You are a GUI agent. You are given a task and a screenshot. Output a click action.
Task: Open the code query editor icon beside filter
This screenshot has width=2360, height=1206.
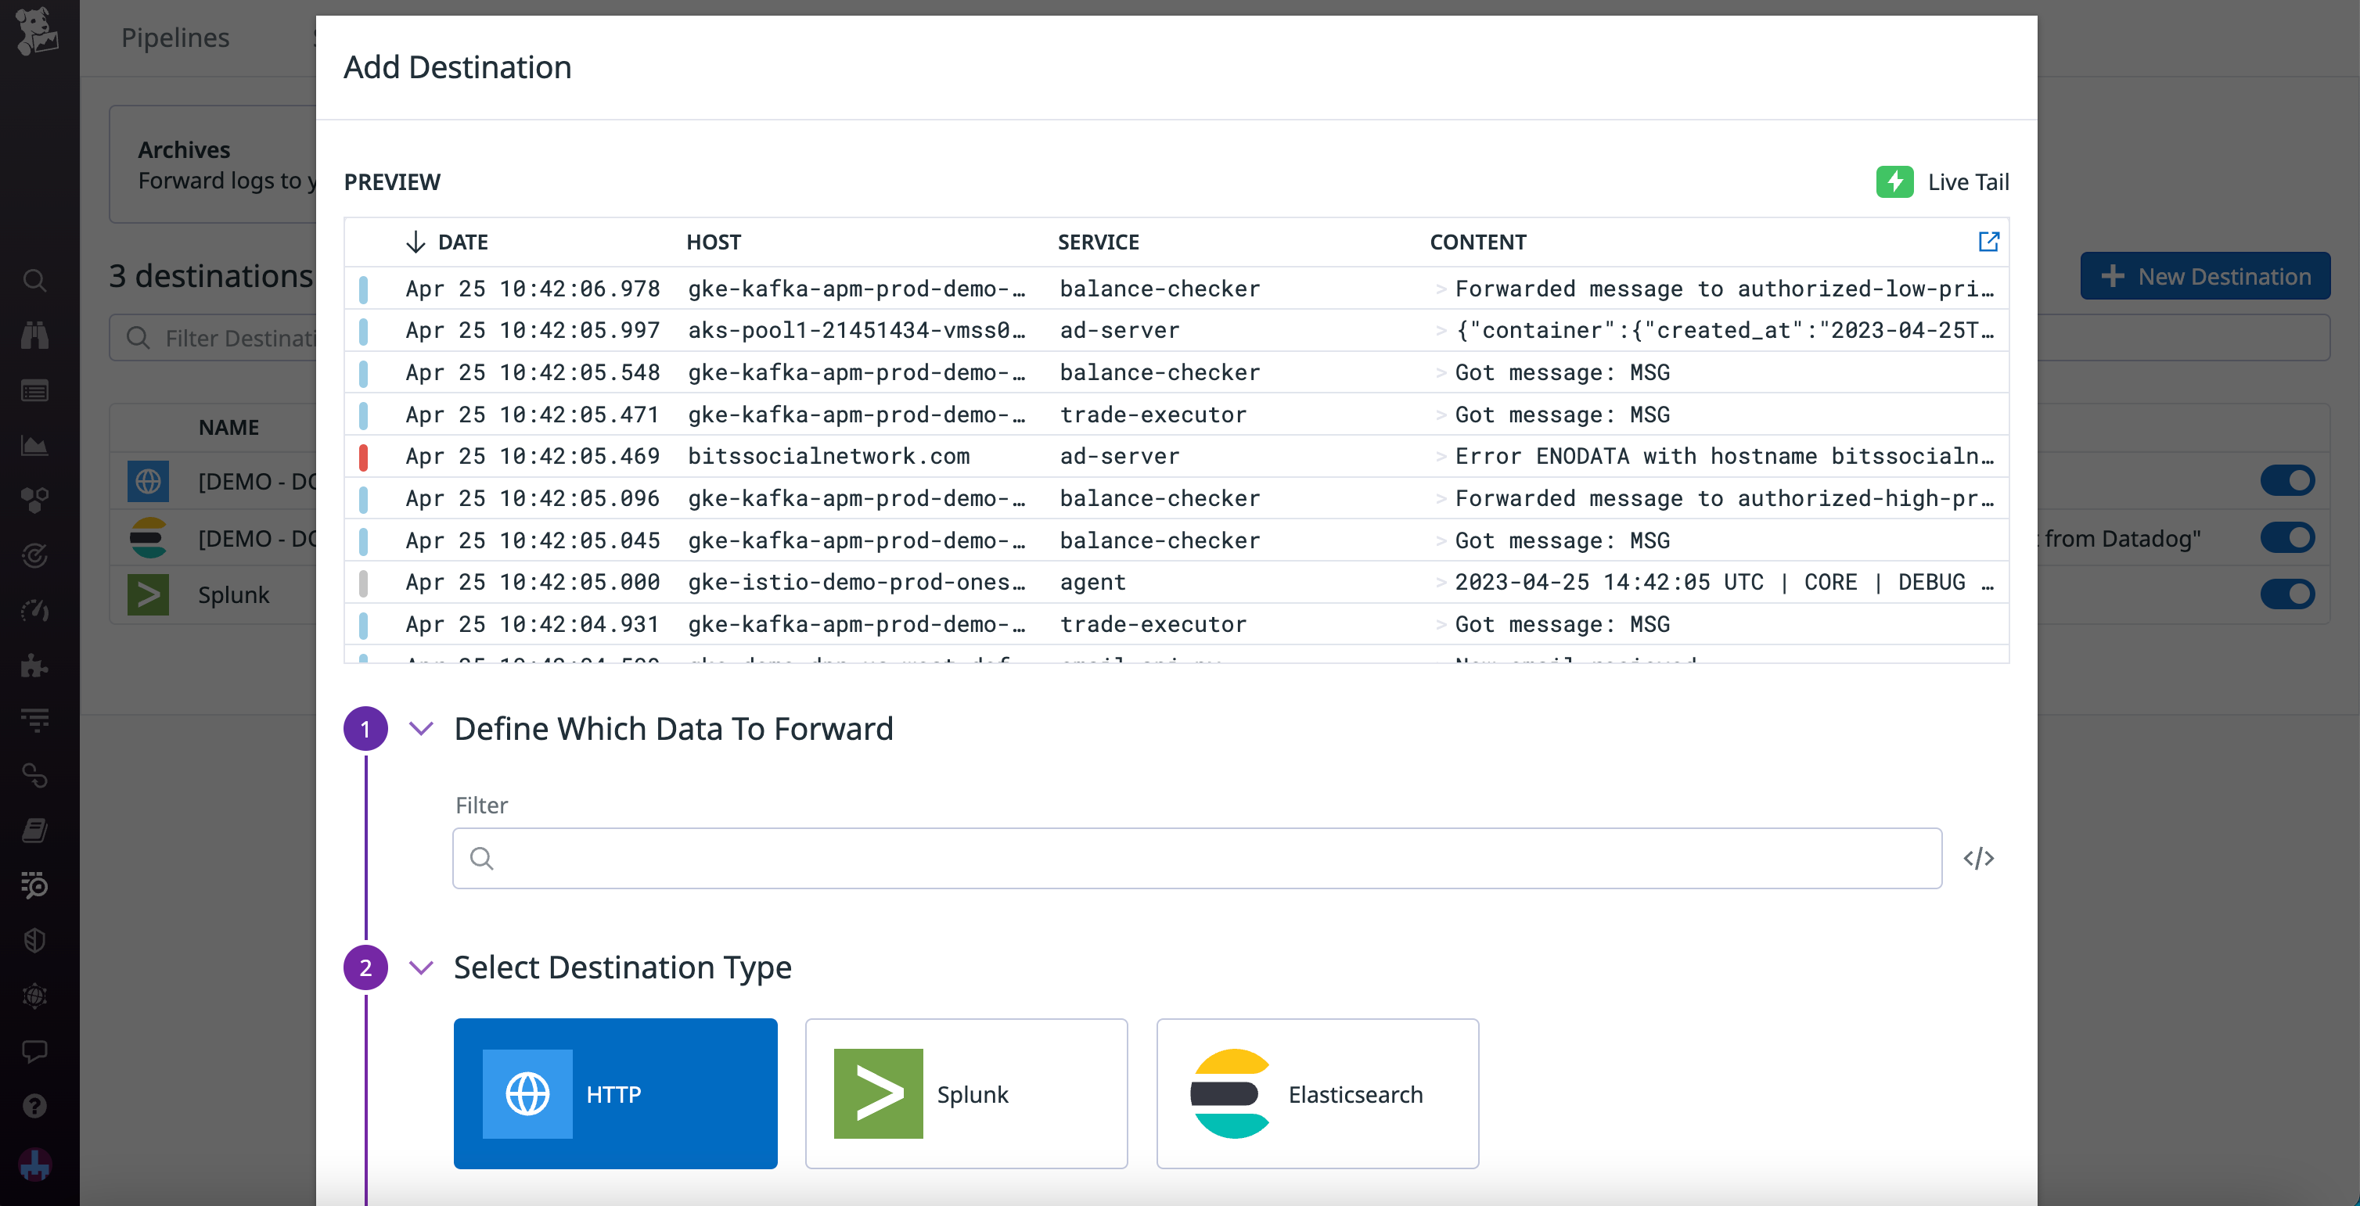[1980, 858]
